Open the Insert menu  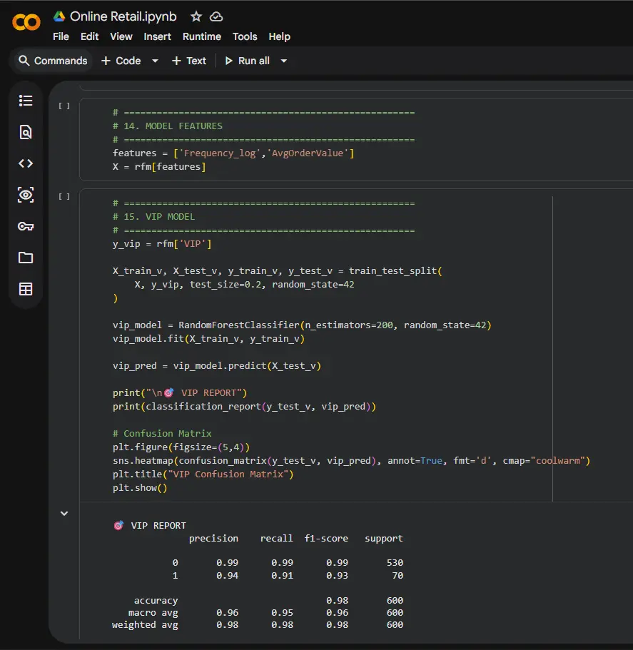(158, 36)
